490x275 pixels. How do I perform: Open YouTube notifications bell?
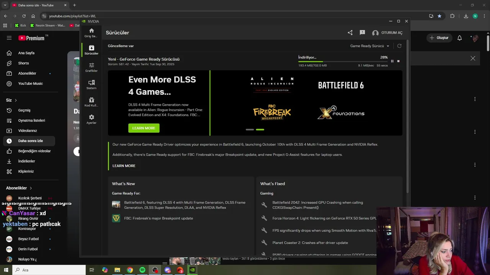[460, 38]
